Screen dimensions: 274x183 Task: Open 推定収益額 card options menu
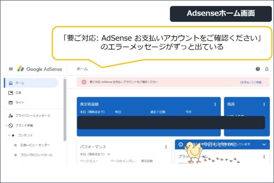(215, 104)
